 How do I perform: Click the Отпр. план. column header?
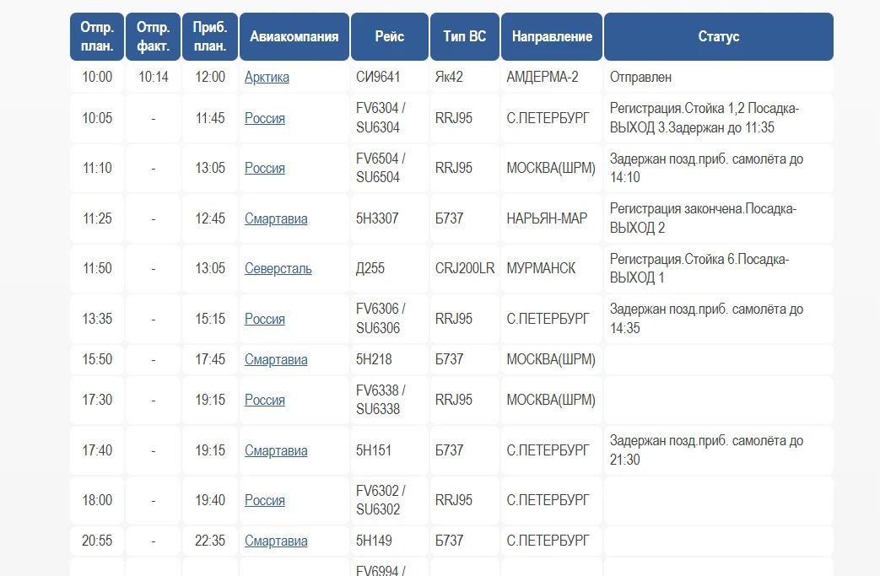97,36
